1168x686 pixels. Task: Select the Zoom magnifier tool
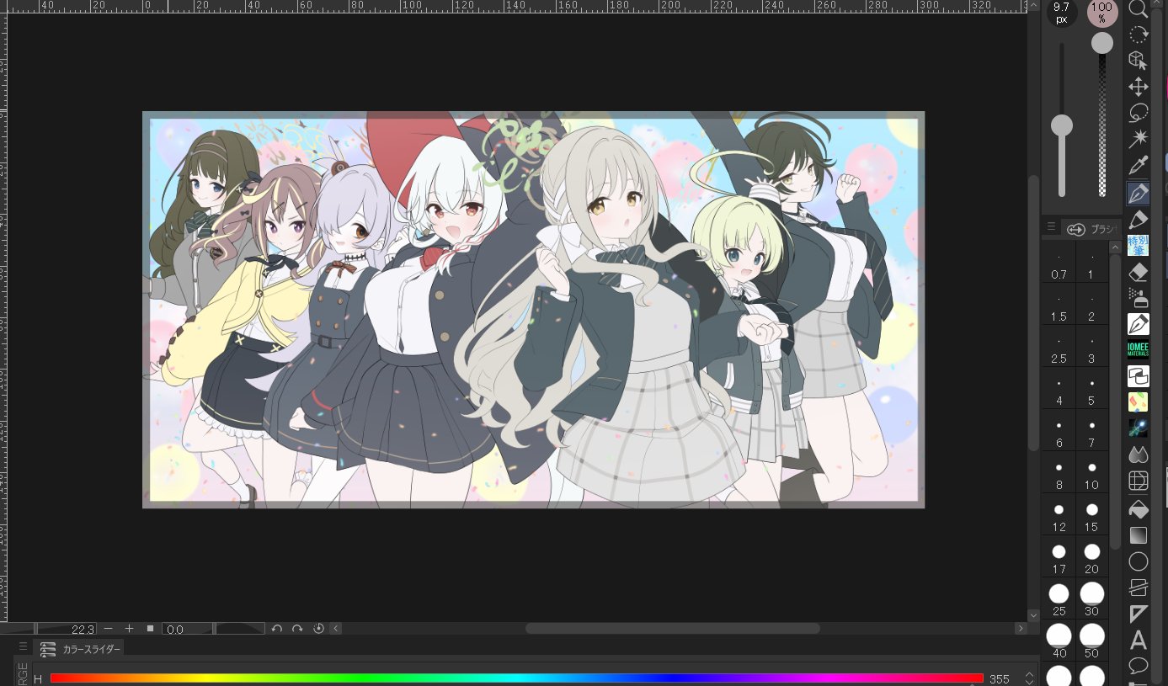[x=1138, y=8]
